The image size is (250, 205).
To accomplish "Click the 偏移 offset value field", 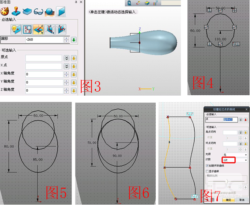I will click(43, 40).
